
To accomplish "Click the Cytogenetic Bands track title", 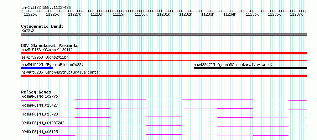I will pos(42,26).
